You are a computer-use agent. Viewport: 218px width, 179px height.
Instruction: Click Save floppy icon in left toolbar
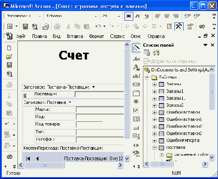[9, 65]
